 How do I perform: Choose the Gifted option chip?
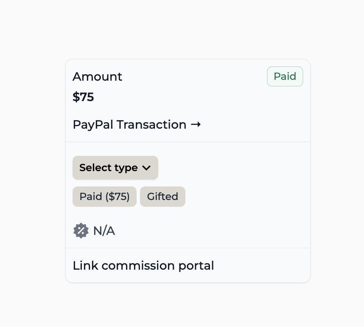(x=162, y=197)
